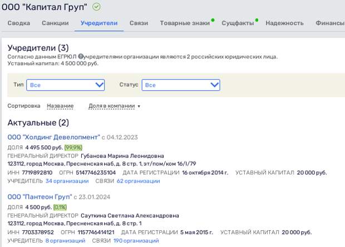The height and width of the screenshot is (247, 345).
Task: Click director name Губанова Марина Леонидовна
Action: click(122, 156)
